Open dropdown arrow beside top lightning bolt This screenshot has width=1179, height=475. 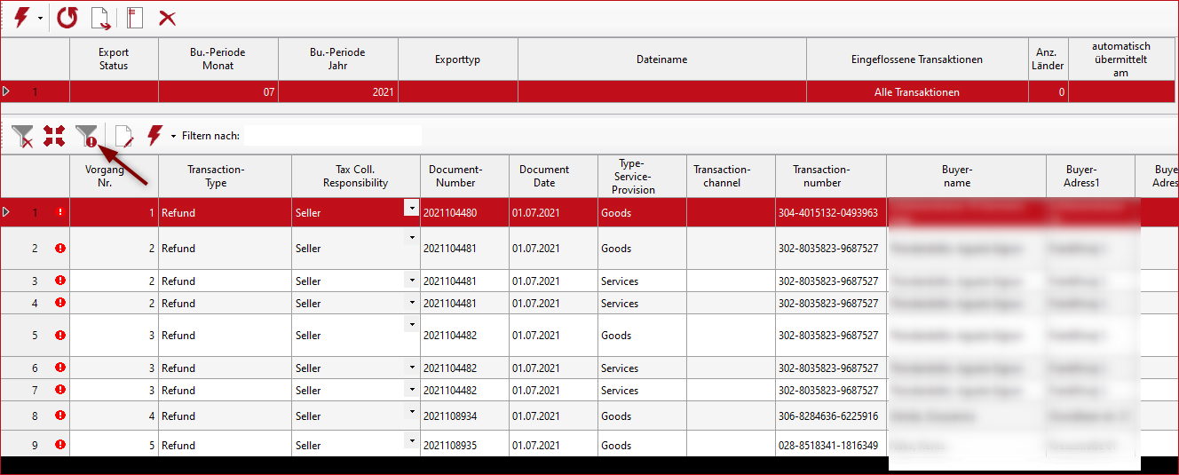pyautogui.click(x=40, y=19)
